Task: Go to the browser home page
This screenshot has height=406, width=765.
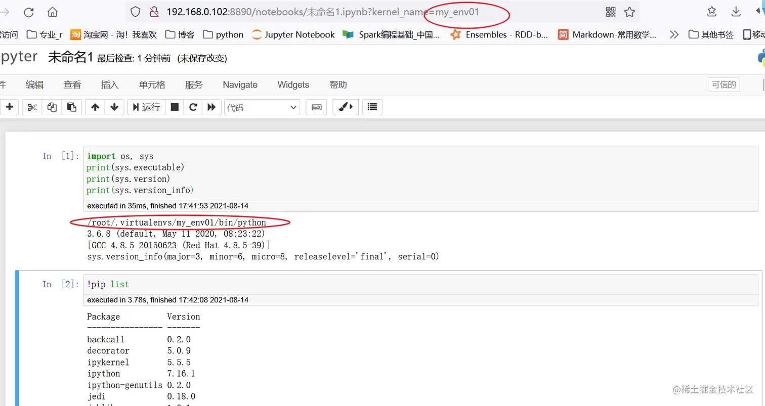Action: (x=52, y=12)
